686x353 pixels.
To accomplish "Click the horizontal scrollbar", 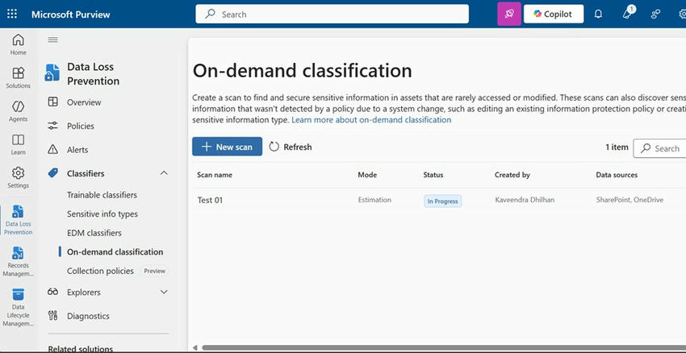I will [444, 347].
